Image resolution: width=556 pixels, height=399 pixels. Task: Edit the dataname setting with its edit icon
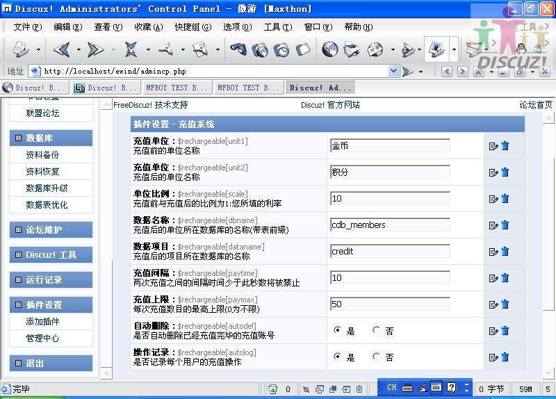coord(493,252)
